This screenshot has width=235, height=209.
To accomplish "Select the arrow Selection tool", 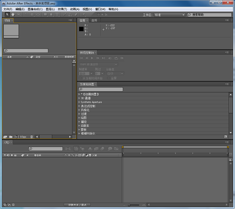I will click(7, 14).
